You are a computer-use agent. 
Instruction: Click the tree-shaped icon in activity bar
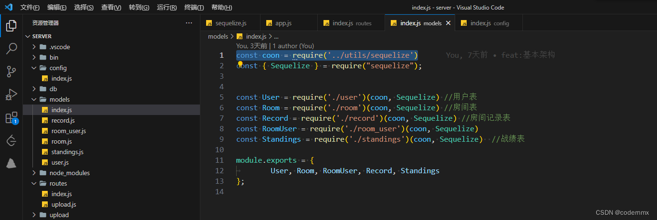click(x=11, y=164)
